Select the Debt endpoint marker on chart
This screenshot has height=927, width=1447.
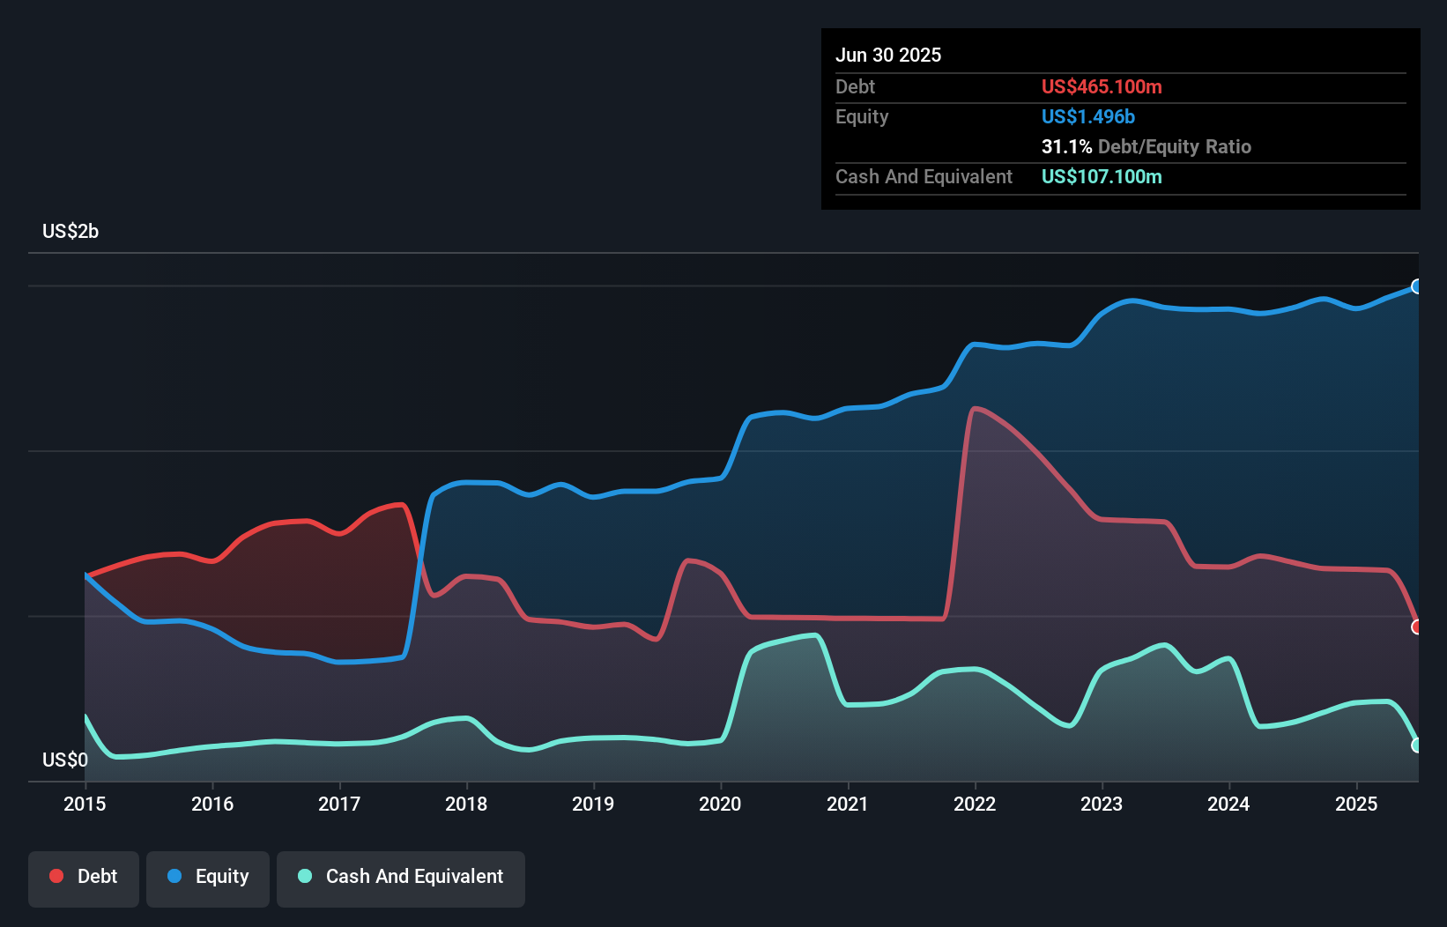point(1417,627)
